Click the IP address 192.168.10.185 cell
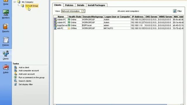187x105 pixels. 138,28
